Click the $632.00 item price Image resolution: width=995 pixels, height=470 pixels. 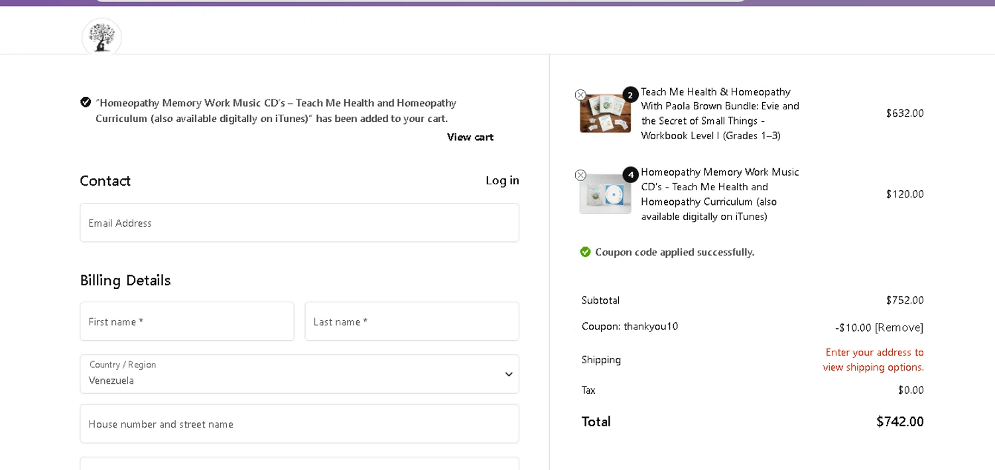tap(905, 113)
